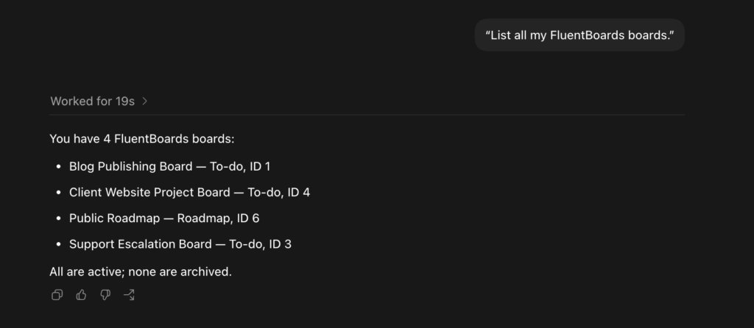This screenshot has height=328, width=754.
Task: Click the "ID 6" text
Action: click(x=248, y=218)
